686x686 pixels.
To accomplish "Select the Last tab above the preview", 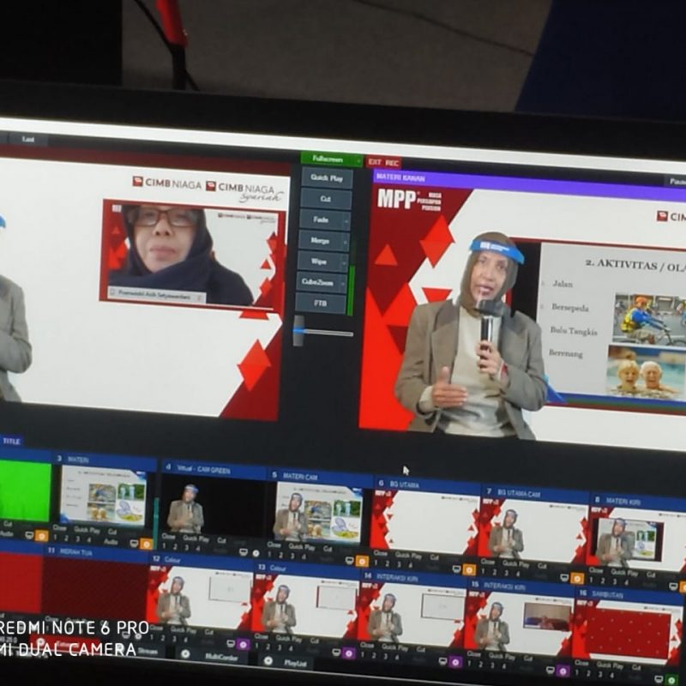I will 28,139.
